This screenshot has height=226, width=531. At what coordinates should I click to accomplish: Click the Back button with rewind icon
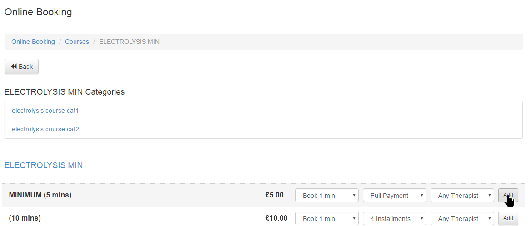(21, 67)
